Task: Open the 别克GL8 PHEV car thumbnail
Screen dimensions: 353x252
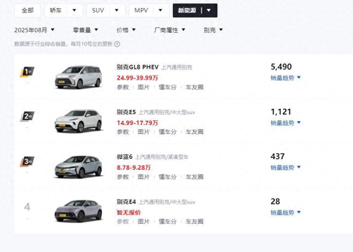Action: click(x=78, y=77)
